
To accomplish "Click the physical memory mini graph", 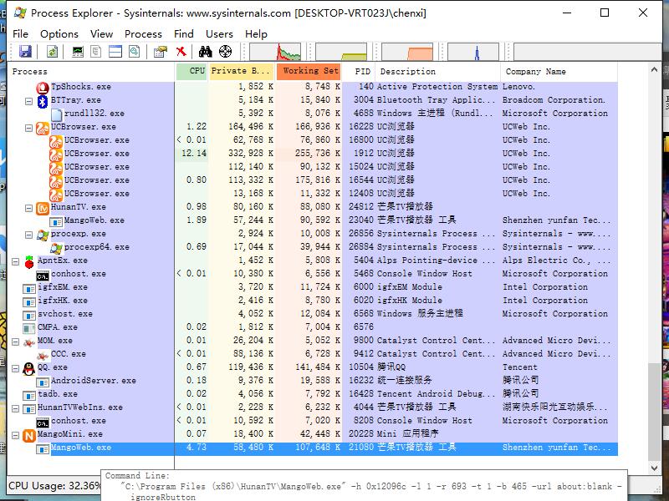I will [407, 52].
